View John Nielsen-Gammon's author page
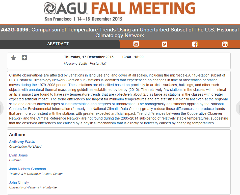The width and height of the screenshot is (240, 195). click(x=28, y=169)
